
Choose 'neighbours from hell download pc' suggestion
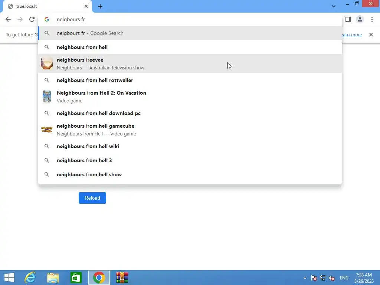point(190,113)
